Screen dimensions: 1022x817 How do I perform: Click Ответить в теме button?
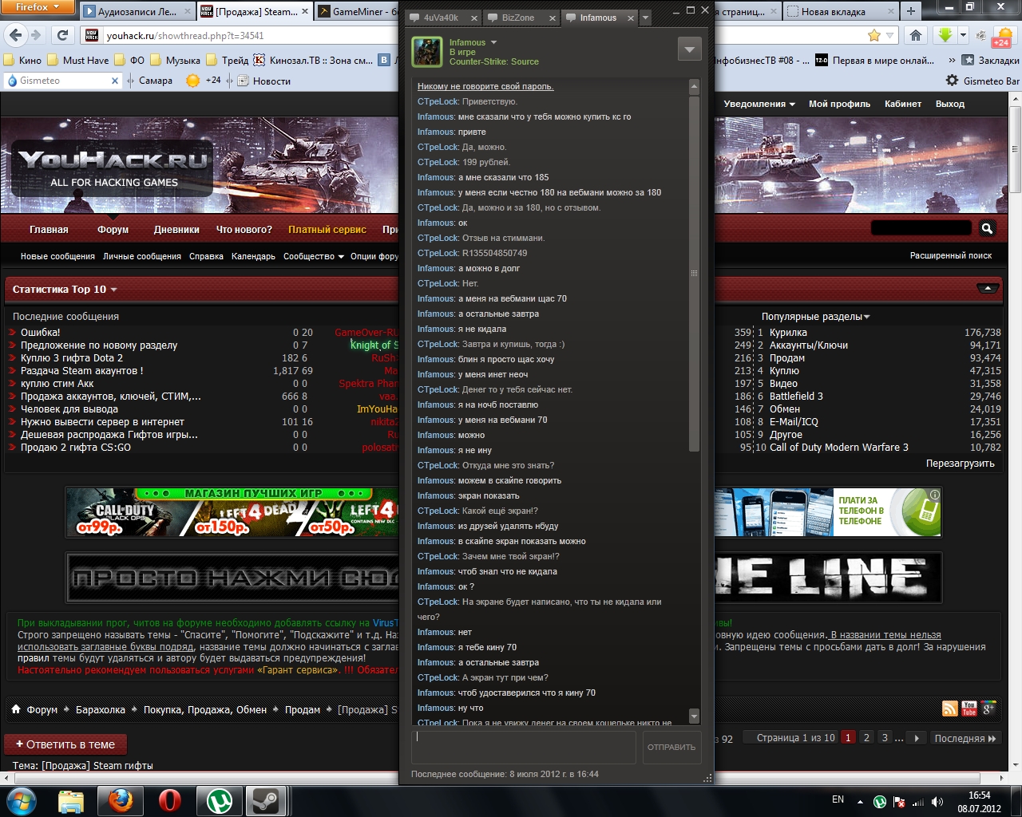coord(65,744)
